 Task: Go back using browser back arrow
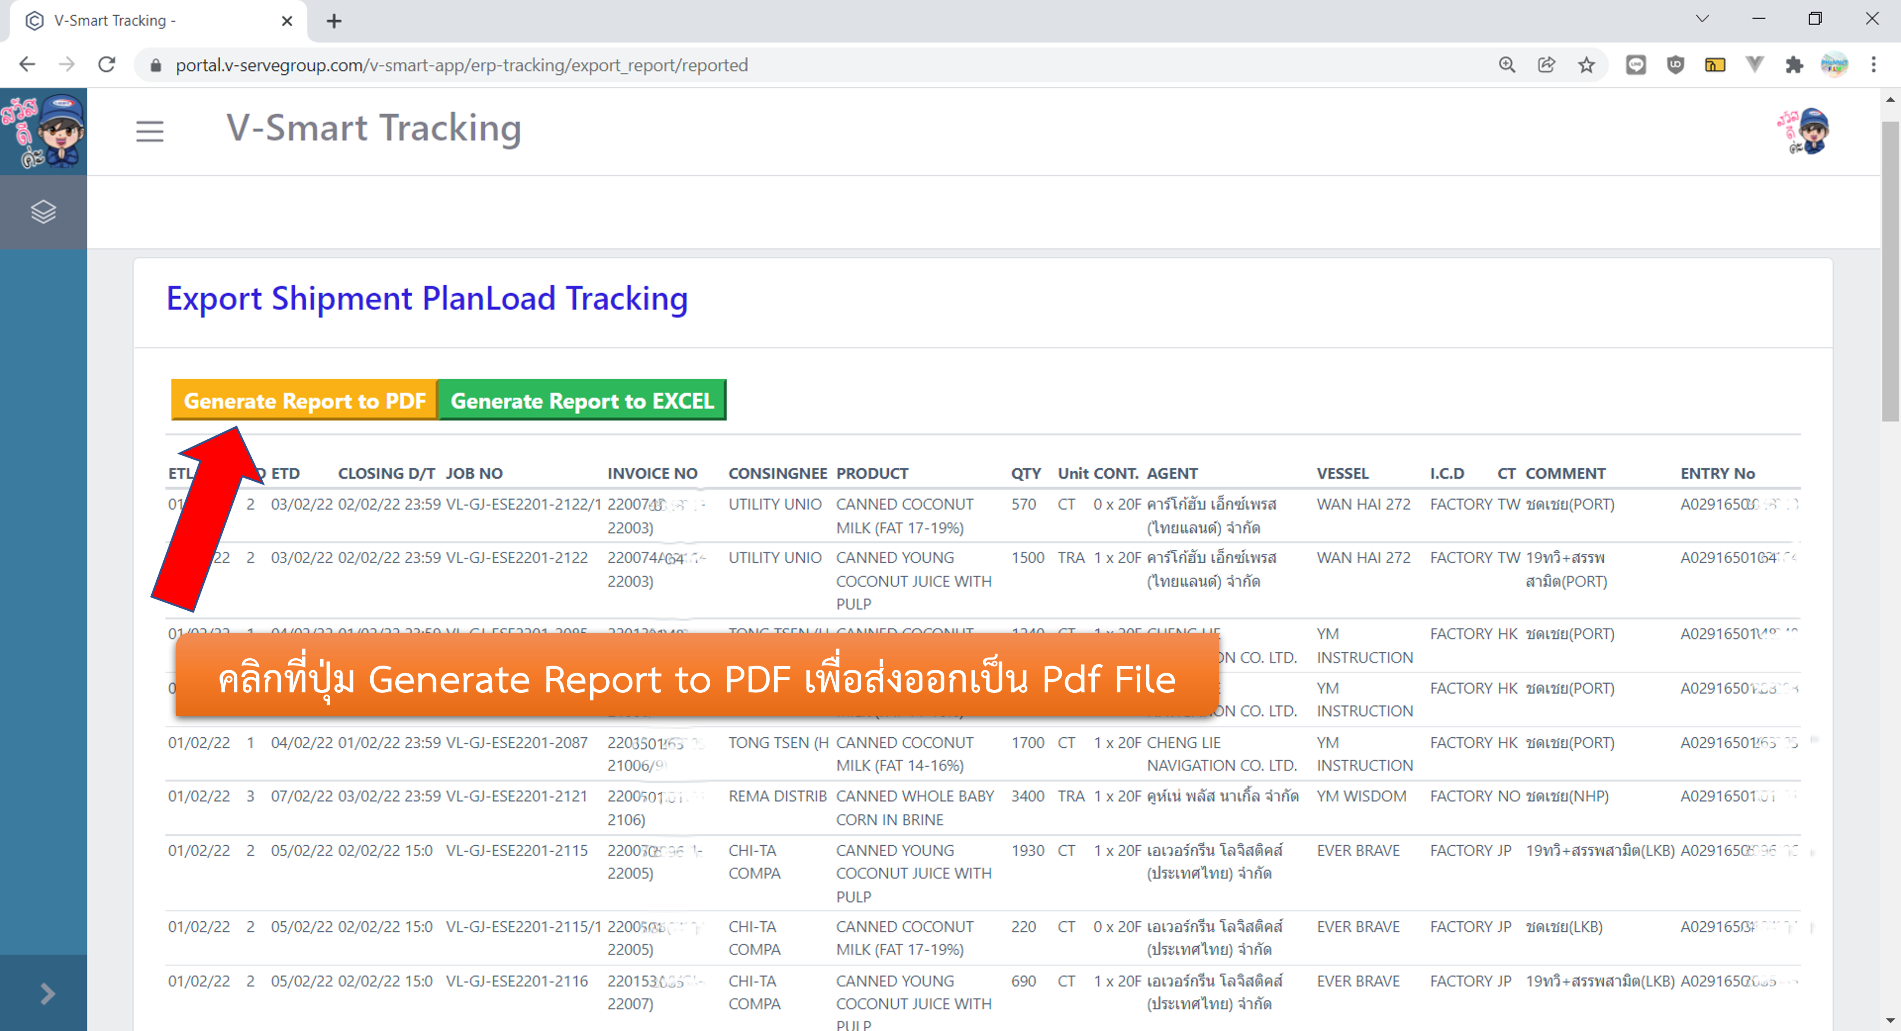pos(27,65)
